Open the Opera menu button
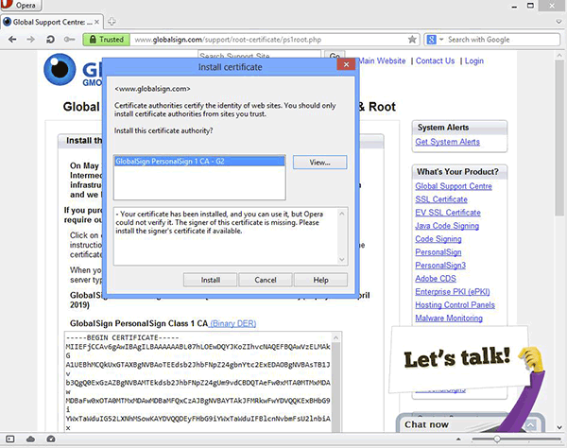The width and height of the screenshot is (567, 448). pos(20,5)
